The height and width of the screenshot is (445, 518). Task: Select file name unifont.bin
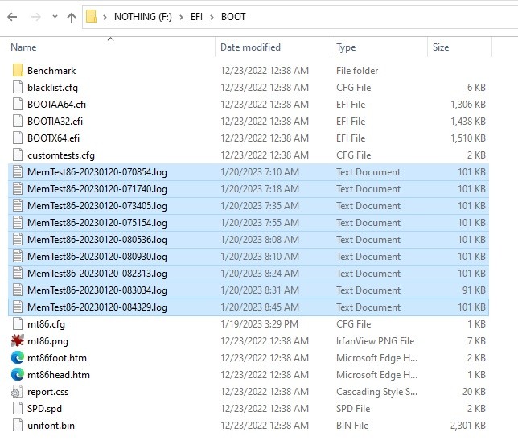click(x=51, y=425)
